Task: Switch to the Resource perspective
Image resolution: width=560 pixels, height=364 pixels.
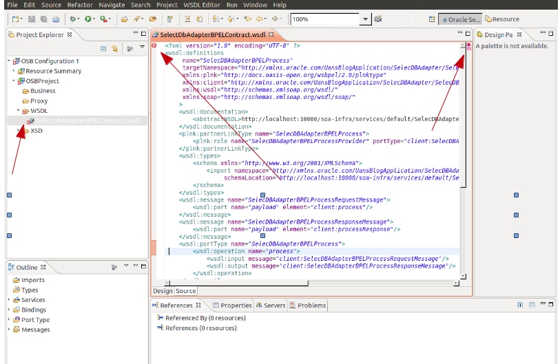Action: pyautogui.click(x=501, y=19)
